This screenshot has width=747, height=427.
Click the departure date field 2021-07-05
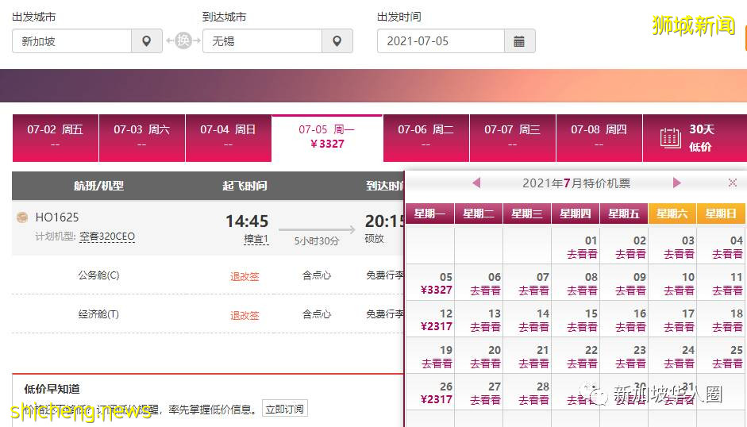(440, 41)
